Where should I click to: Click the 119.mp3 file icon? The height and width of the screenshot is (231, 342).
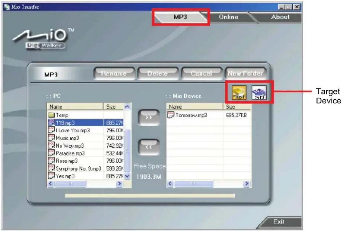[x=52, y=122]
